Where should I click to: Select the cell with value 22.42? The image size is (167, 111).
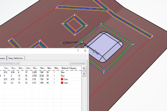pos(41,76)
